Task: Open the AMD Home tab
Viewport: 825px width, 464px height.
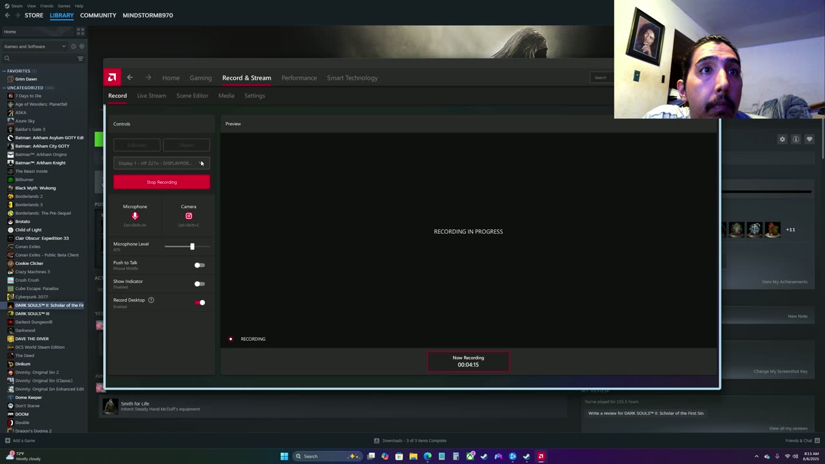Action: (x=171, y=78)
